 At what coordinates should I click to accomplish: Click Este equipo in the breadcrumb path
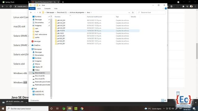tap(50, 12)
